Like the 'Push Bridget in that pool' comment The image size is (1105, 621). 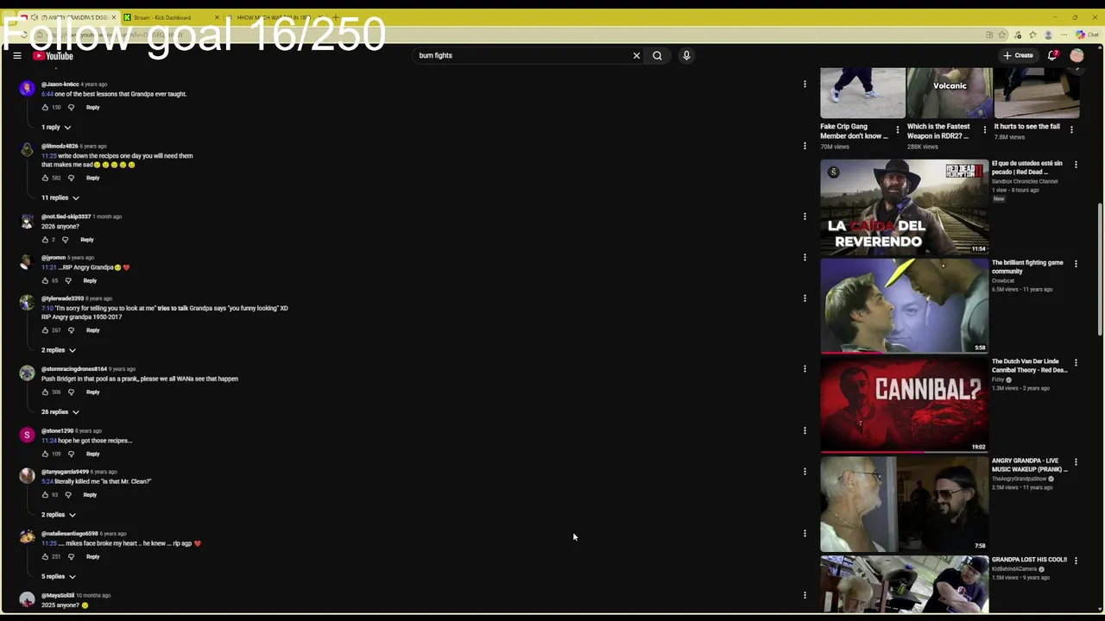pyautogui.click(x=45, y=392)
